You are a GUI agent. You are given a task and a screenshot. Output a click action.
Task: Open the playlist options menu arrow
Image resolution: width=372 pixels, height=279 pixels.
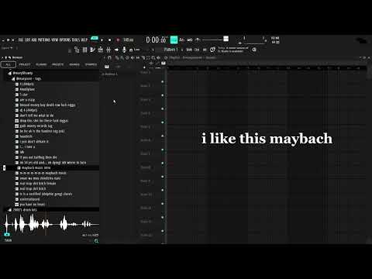pos(105,57)
